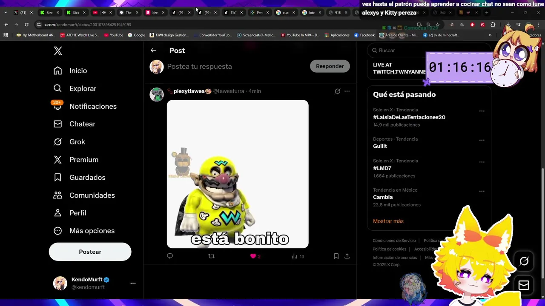This screenshot has height=306, width=545.
Task: View reply analytics views icon
Action: [x=294, y=256]
